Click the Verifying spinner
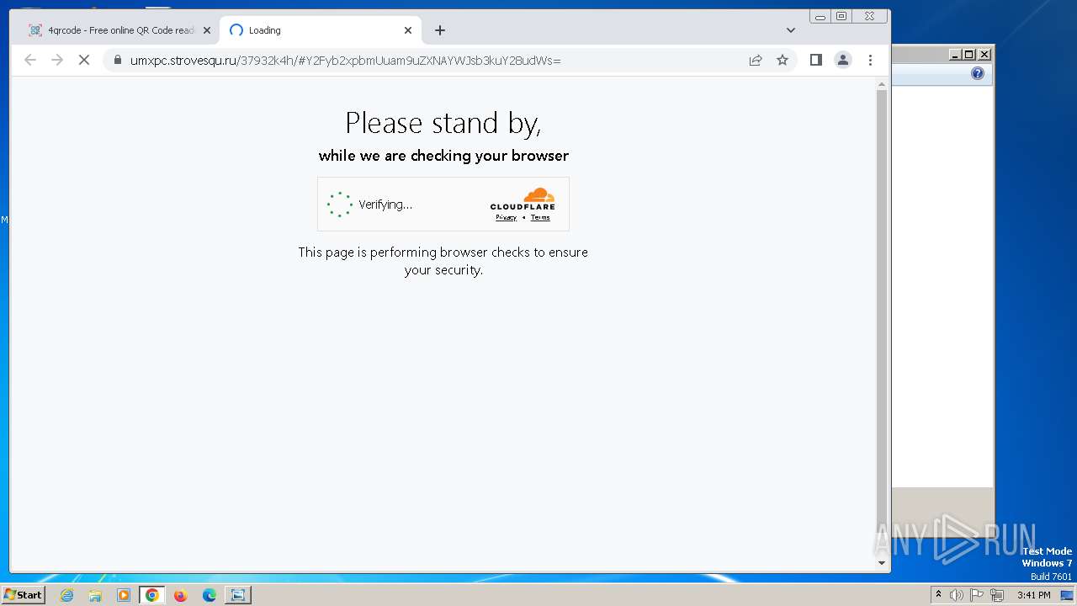 pos(340,205)
